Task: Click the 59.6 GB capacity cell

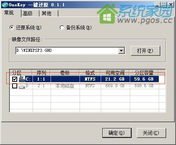Action: (x=144, y=79)
